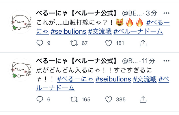
Task: Open the cat avatar of the second tweet
Action: (x=21, y=70)
